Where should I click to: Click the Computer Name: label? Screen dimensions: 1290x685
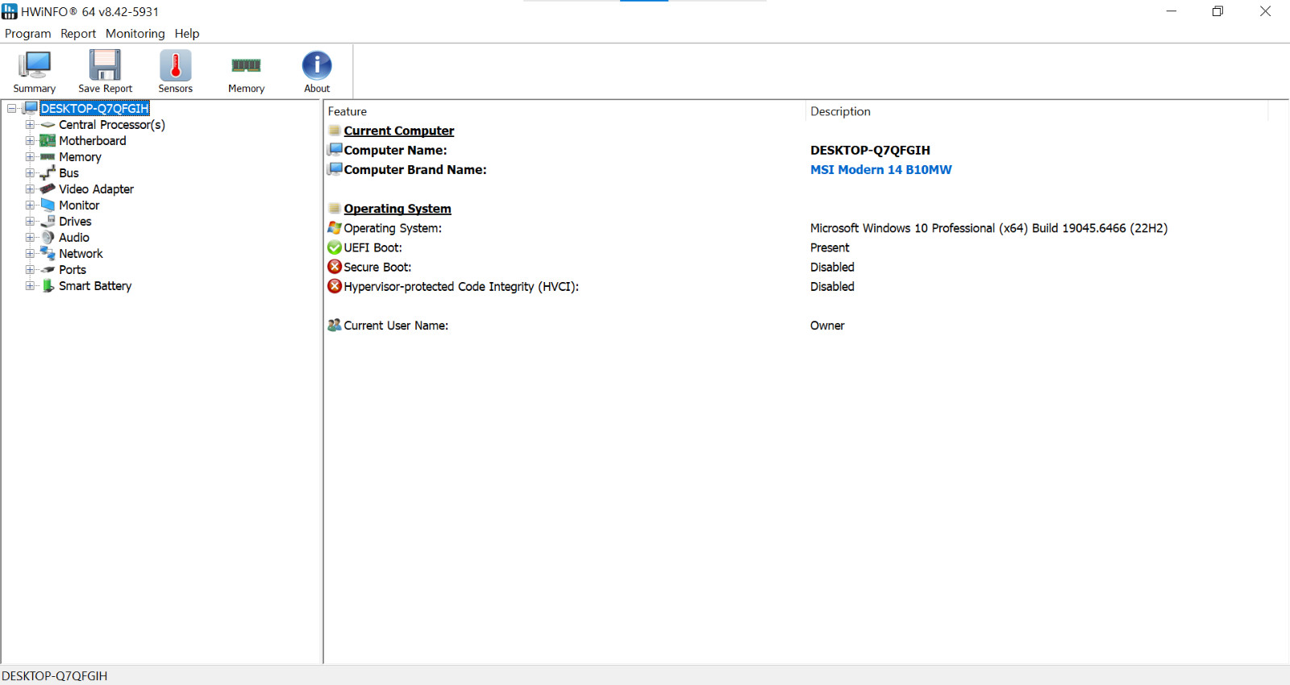pyautogui.click(x=395, y=151)
